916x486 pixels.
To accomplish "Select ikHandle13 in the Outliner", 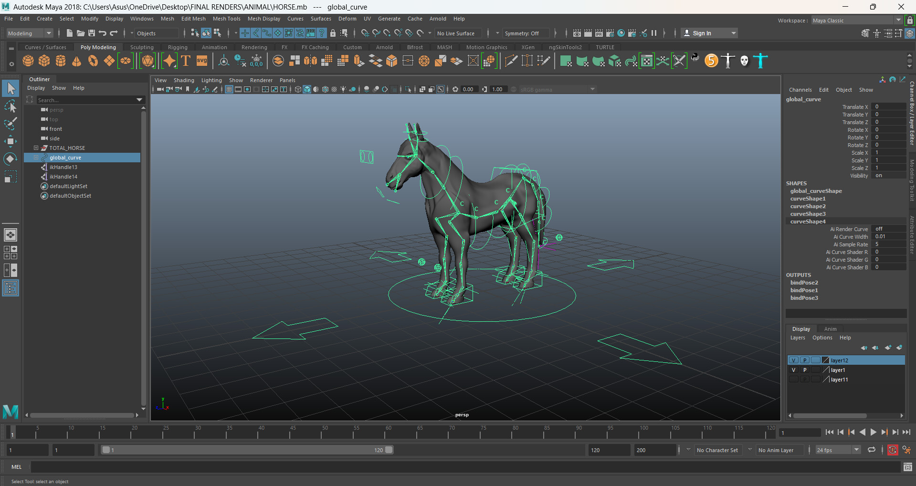I will pyautogui.click(x=63, y=167).
